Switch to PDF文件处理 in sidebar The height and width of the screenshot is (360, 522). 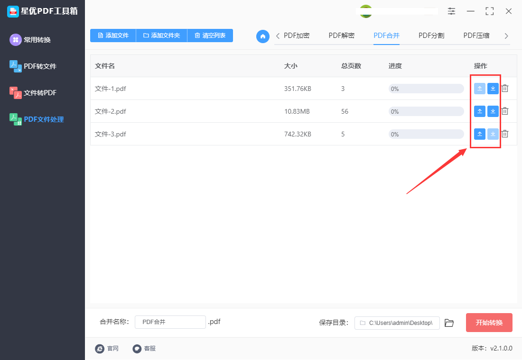[x=41, y=119]
